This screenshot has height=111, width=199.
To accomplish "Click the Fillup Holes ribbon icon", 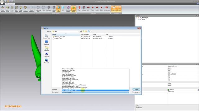I will [x=21, y=9].
